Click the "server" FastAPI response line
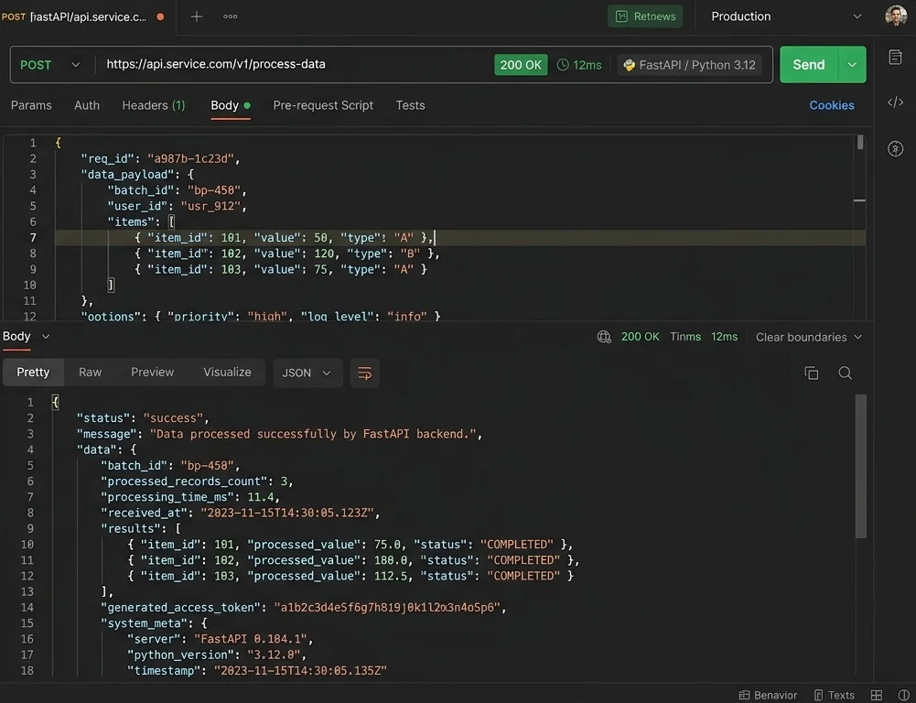 [x=221, y=639]
